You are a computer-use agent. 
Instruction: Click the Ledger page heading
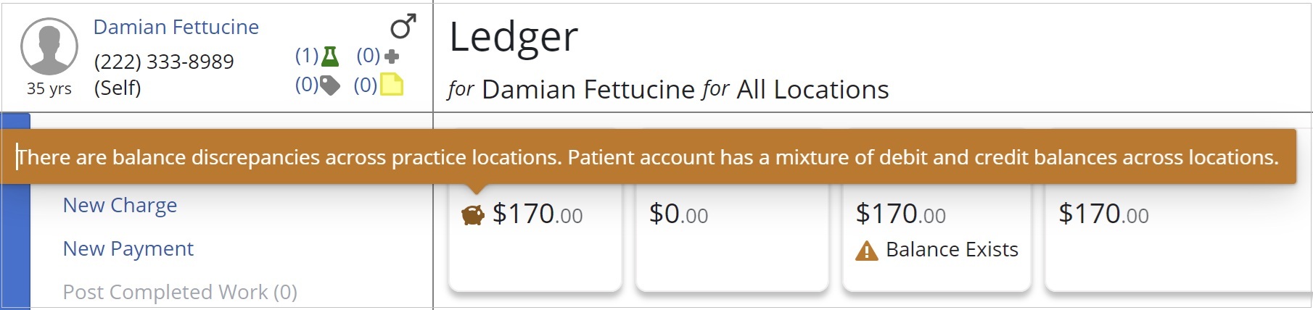pyautogui.click(x=514, y=36)
